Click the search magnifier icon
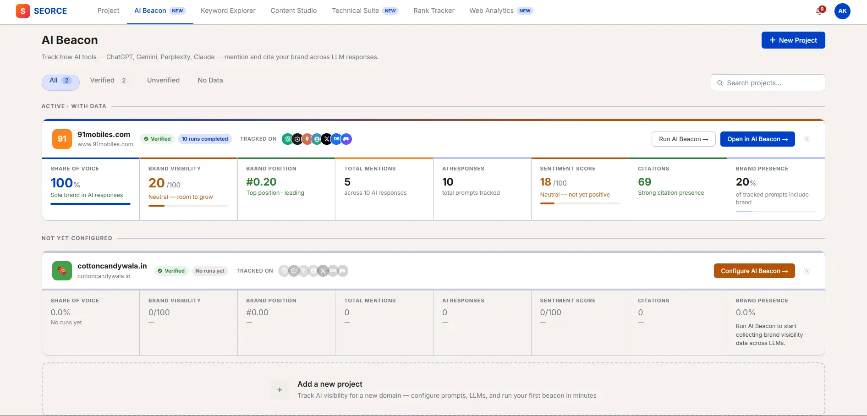This screenshot has width=867, height=416. click(x=720, y=83)
